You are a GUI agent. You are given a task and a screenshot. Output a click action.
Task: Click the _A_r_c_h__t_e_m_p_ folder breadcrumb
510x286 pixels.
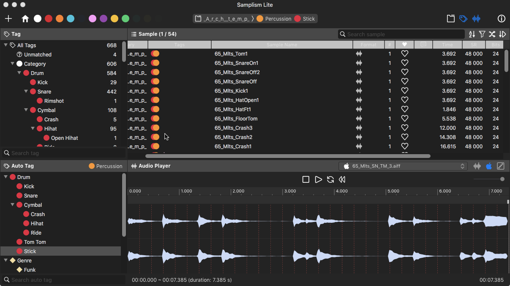click(222, 19)
